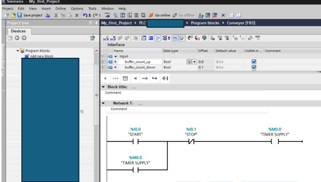Viewport: 321px width, 182px height.
Task: Click the Empty box instruction favorite
Action: [125, 78]
